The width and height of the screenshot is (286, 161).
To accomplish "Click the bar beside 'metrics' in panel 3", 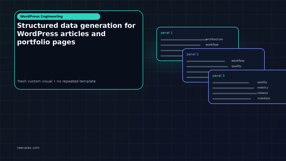I will [x=233, y=88].
